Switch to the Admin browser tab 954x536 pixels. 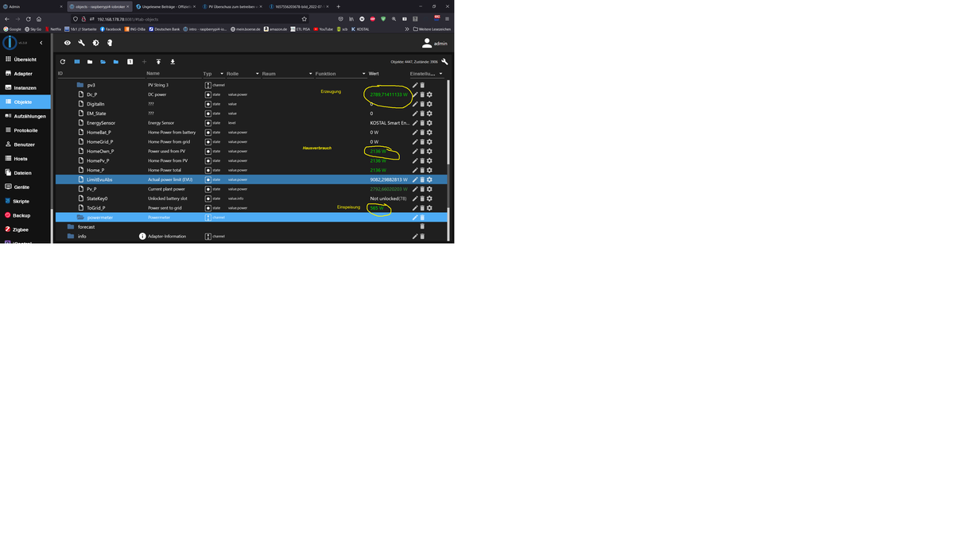pos(32,6)
